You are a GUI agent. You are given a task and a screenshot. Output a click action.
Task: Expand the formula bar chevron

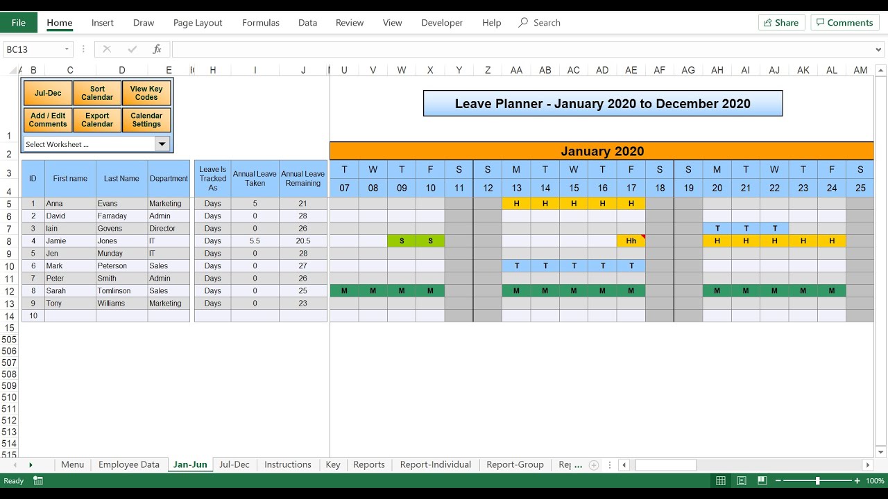[879, 49]
